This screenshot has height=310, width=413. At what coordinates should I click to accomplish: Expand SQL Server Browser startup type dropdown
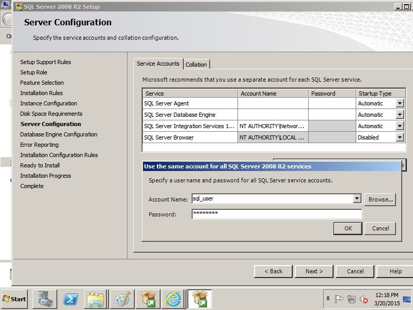400,137
